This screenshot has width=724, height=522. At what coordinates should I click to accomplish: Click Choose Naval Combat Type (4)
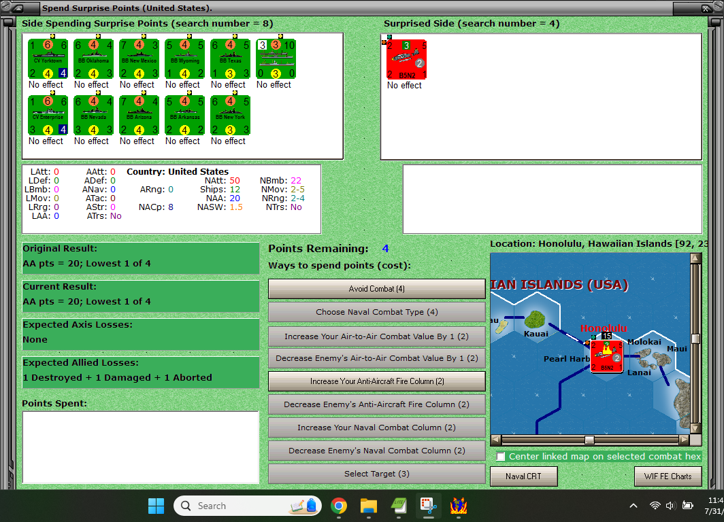(377, 312)
